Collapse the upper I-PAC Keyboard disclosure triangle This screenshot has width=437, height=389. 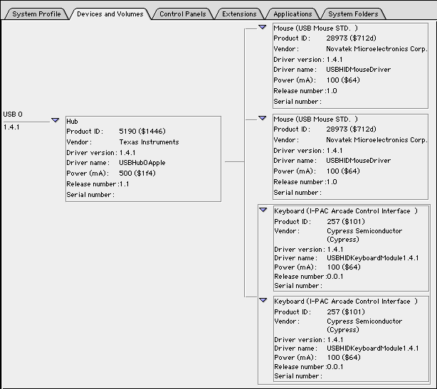[263, 210]
